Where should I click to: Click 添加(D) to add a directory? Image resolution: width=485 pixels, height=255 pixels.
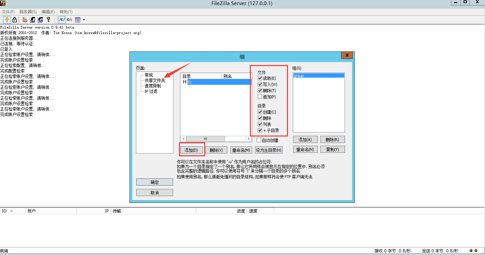pos(191,150)
